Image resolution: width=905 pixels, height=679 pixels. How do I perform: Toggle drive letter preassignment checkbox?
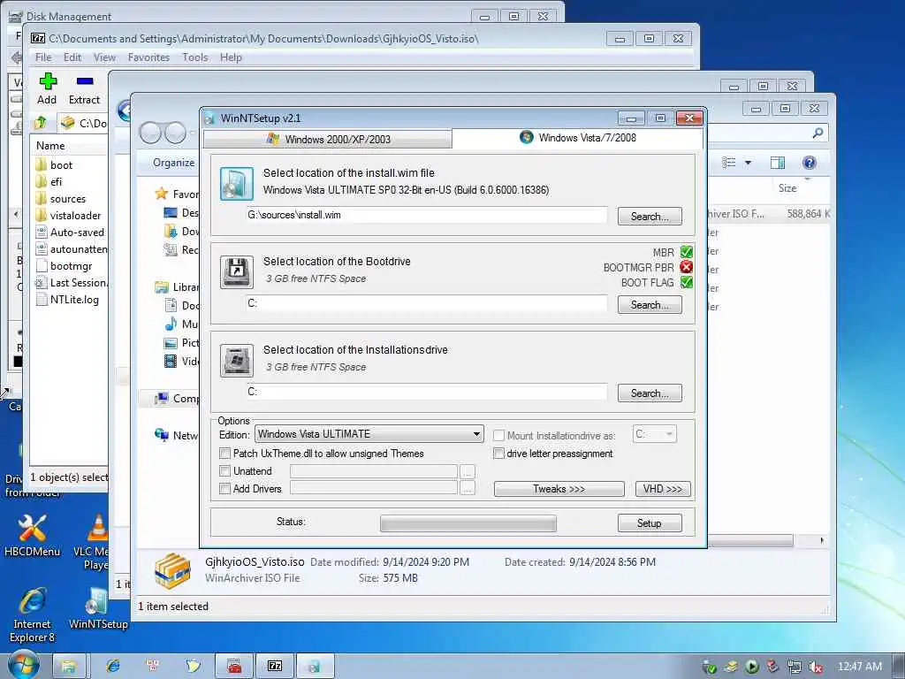(498, 454)
